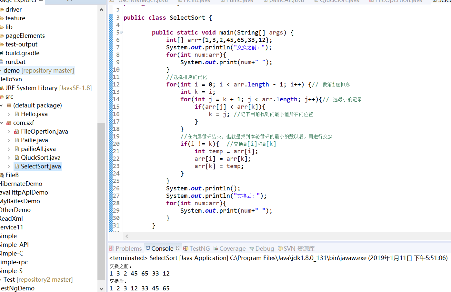Select the OtherDemo project
Image resolution: width=451 pixels, height=292 pixels.
point(15,210)
